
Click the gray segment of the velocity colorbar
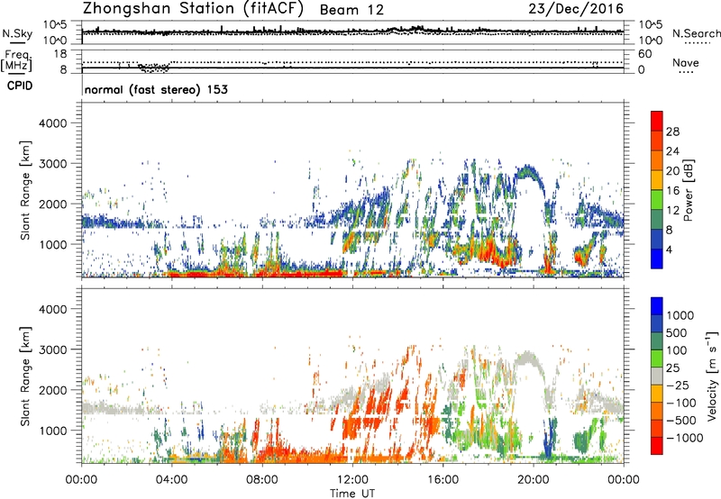[x=657, y=377]
